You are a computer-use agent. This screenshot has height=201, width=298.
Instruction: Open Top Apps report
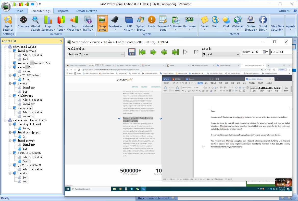(61, 23)
